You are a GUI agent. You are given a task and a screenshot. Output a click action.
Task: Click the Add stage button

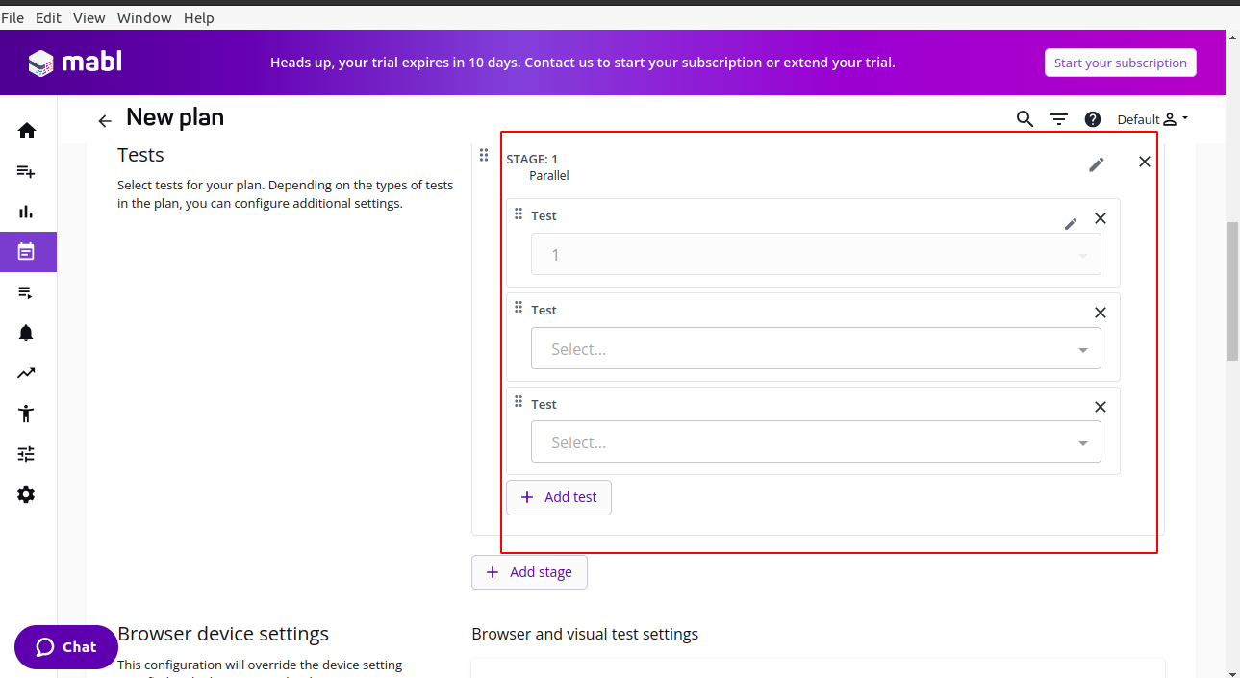pos(529,572)
